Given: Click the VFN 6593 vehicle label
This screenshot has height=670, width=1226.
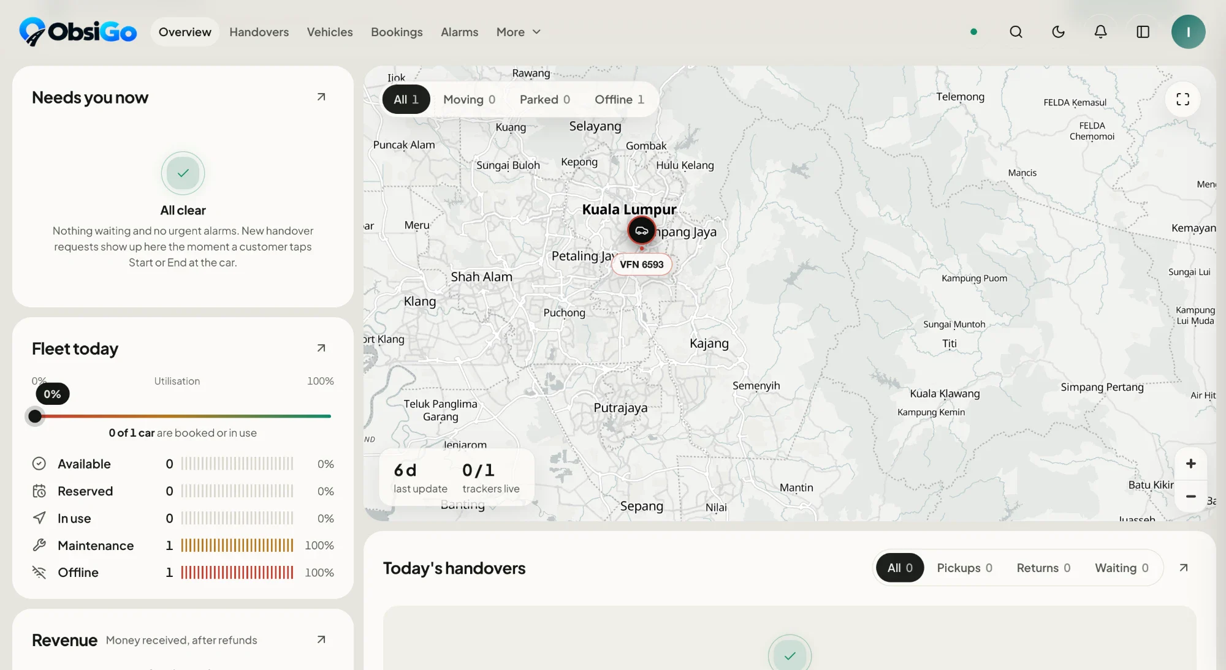Looking at the screenshot, I should click(x=641, y=265).
